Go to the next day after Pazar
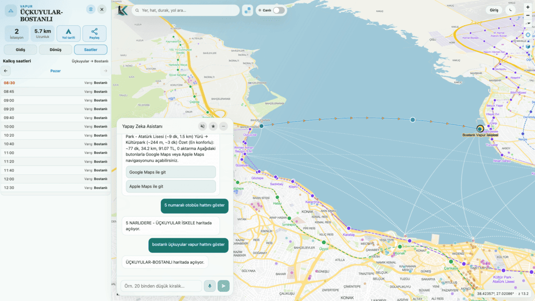The height and width of the screenshot is (301, 535). click(x=106, y=71)
